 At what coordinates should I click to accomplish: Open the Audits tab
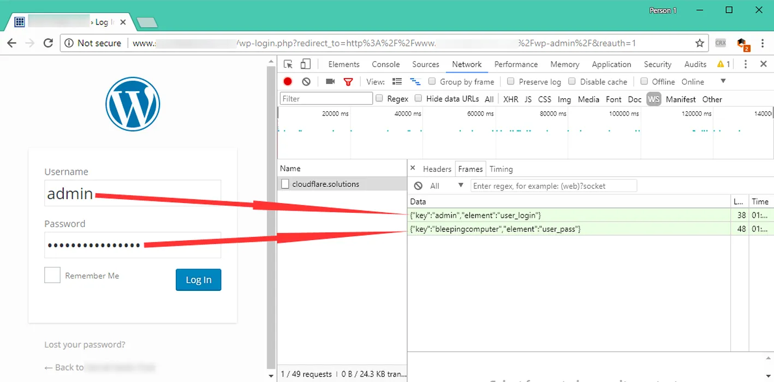695,64
